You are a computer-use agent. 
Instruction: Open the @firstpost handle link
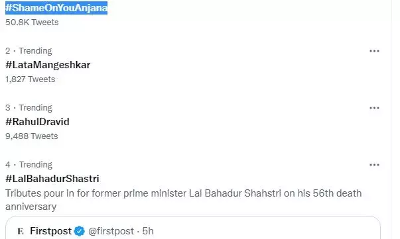111,231
